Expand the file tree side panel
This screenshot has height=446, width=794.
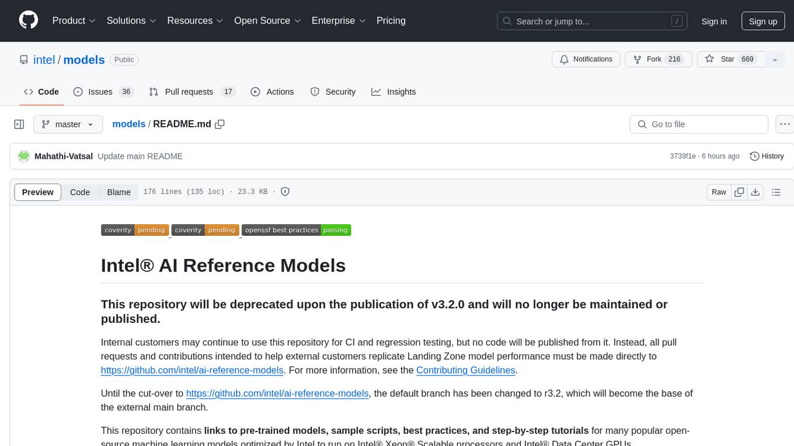click(x=19, y=124)
